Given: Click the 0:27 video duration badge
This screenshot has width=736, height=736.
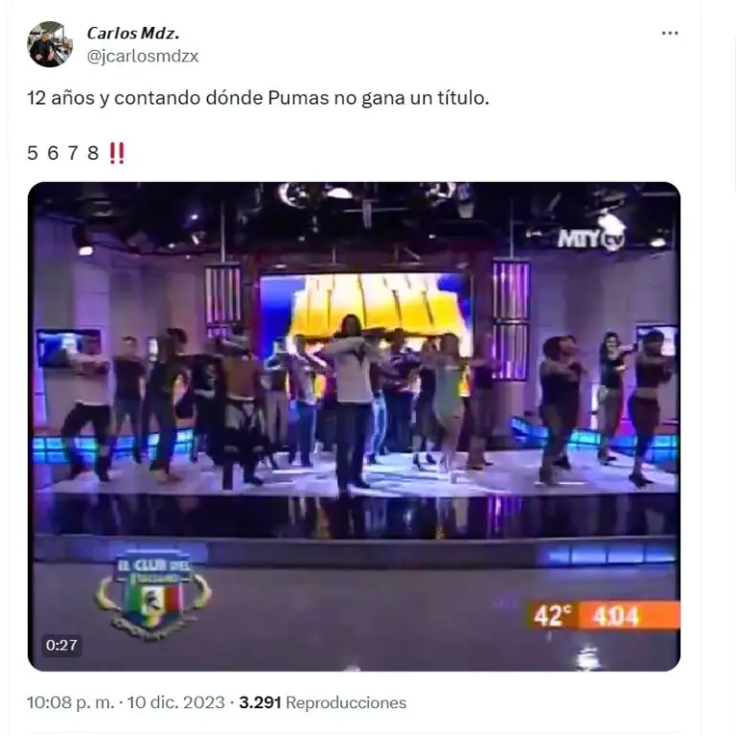Looking at the screenshot, I should (x=61, y=645).
